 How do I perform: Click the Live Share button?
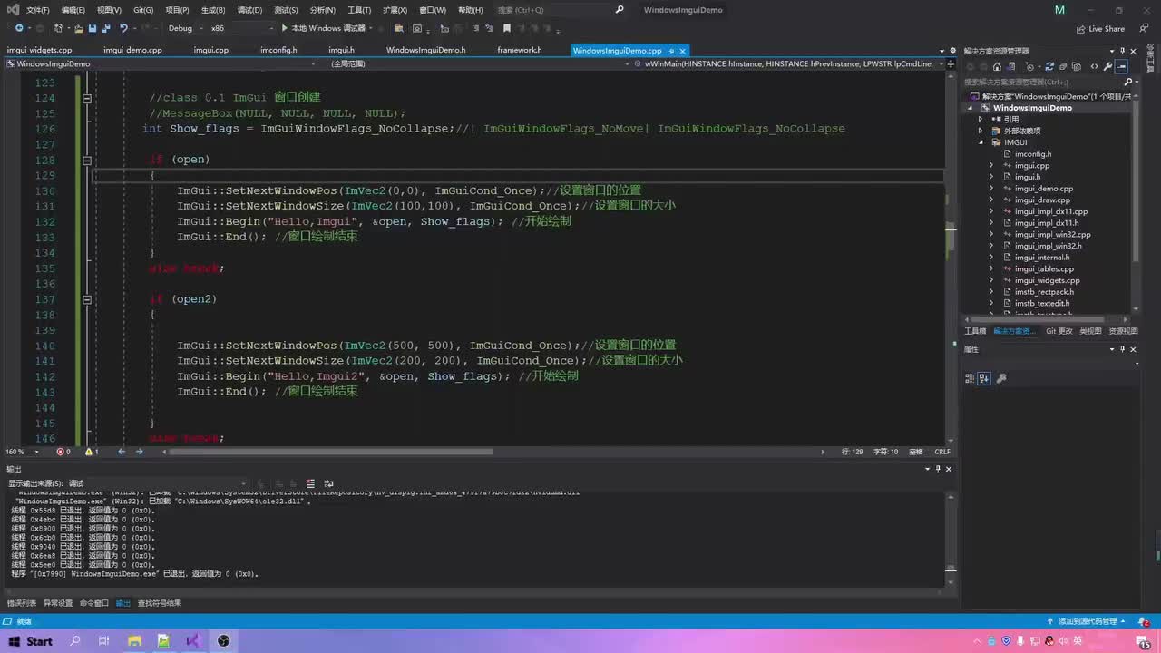click(x=1099, y=28)
